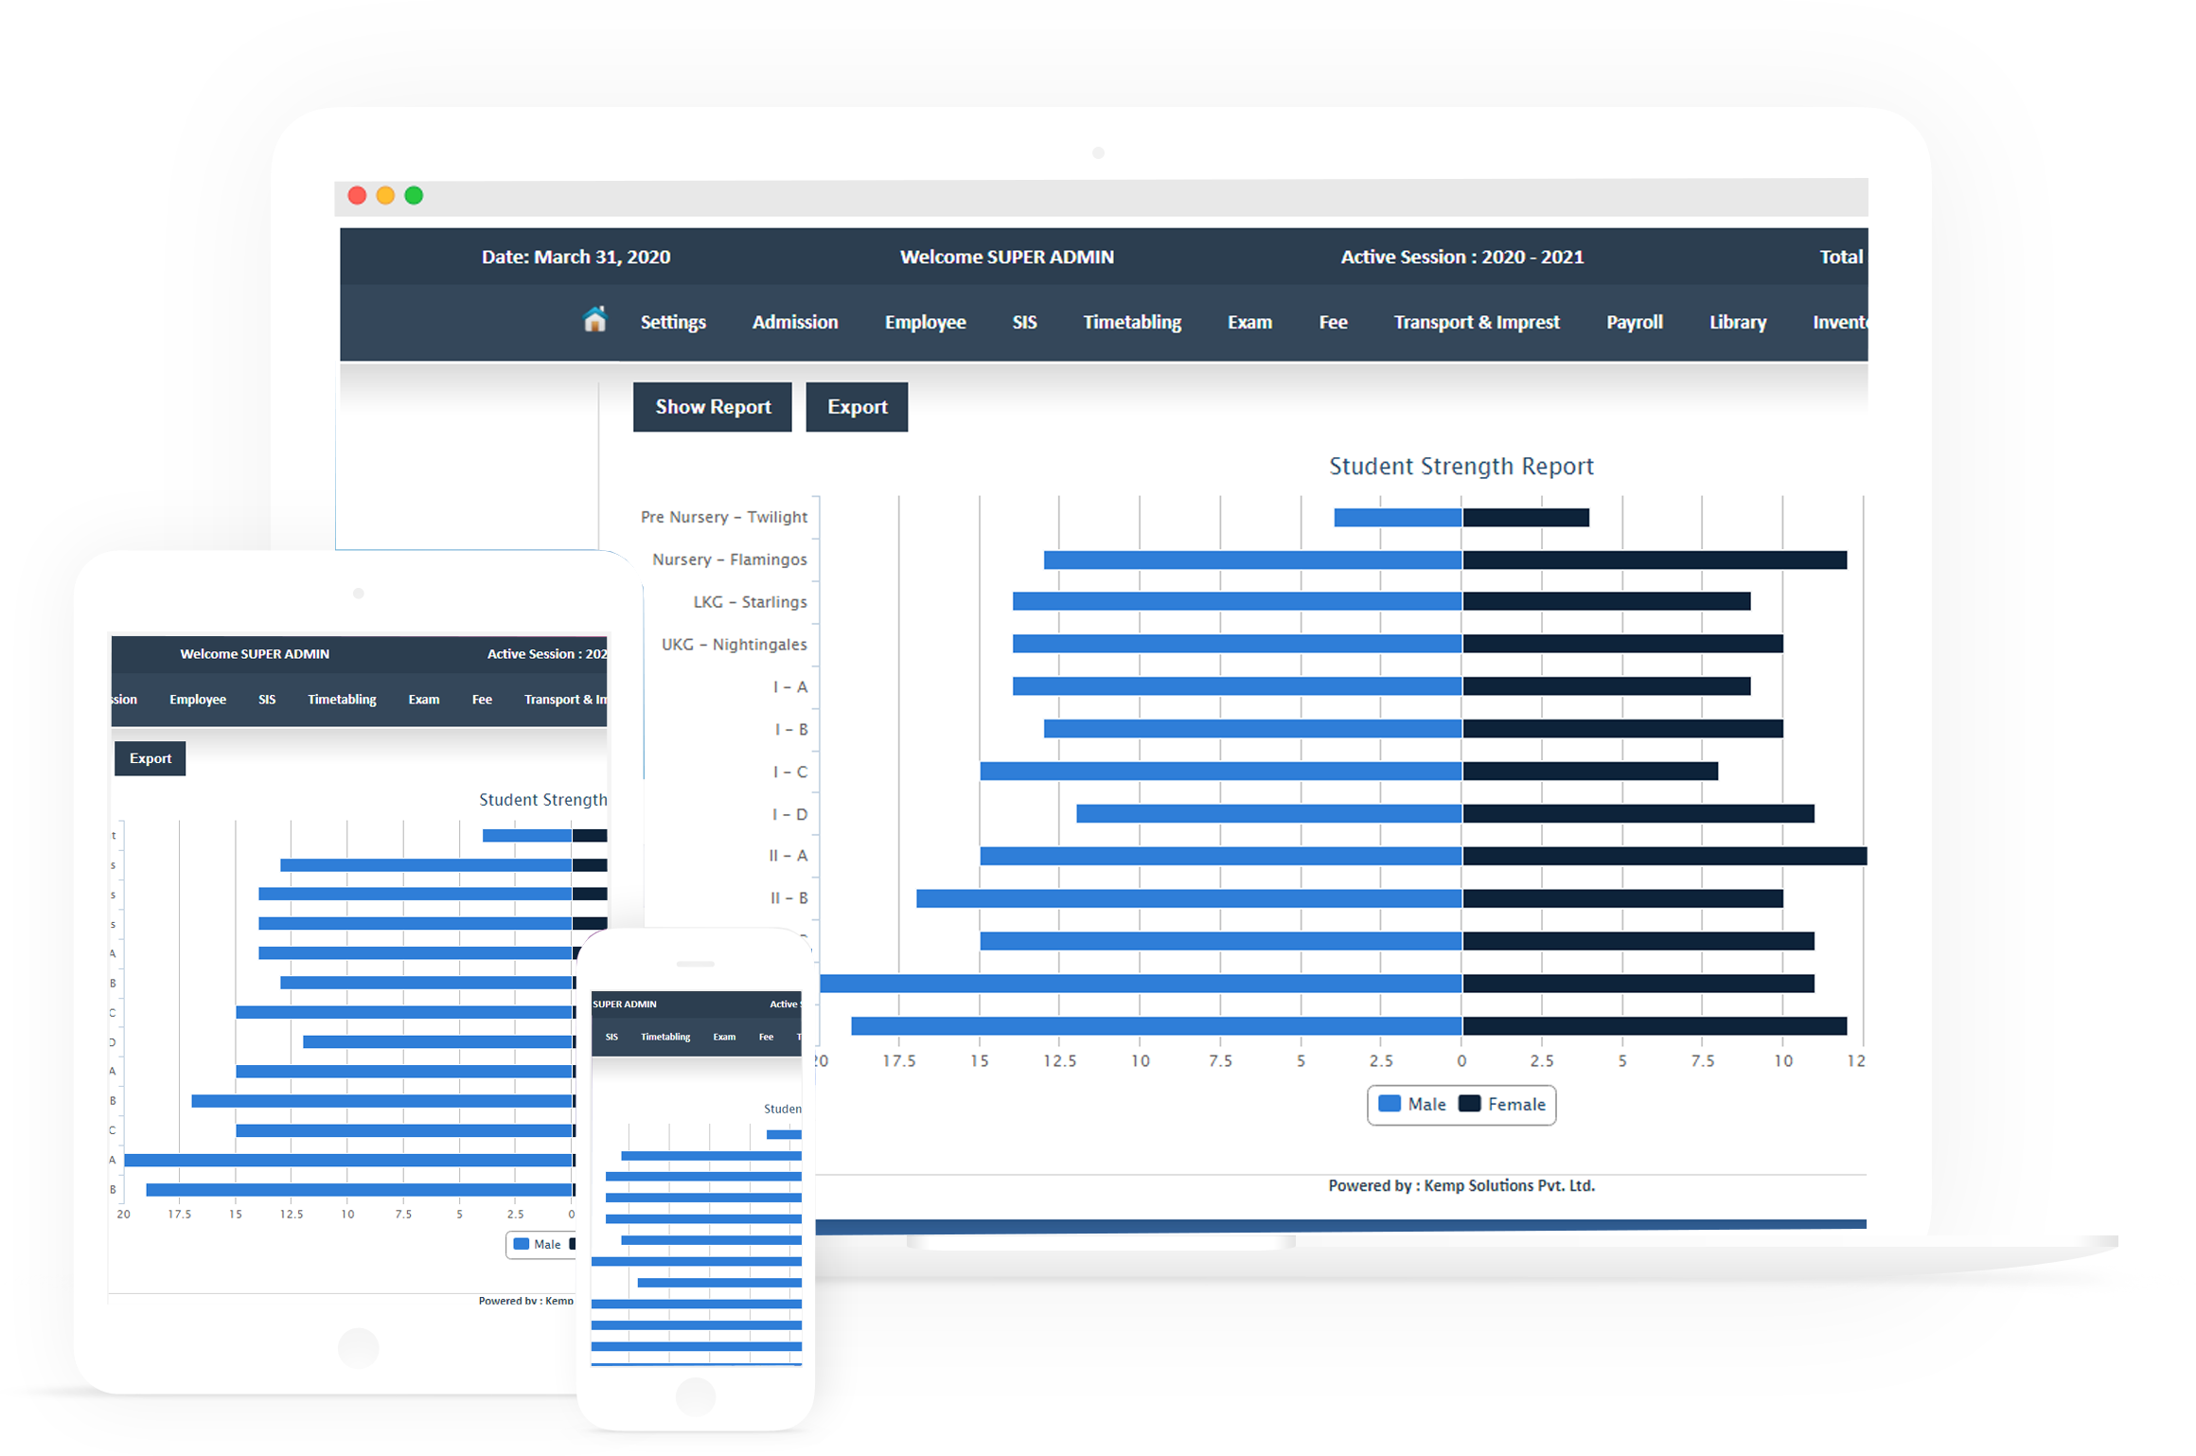This screenshot has height=1456, width=2196.
Task: Click the red window close dot
Action: [357, 196]
